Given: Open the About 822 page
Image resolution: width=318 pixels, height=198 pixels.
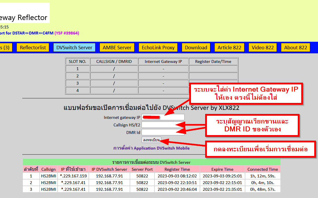Looking at the screenshot, I should click(x=295, y=48).
